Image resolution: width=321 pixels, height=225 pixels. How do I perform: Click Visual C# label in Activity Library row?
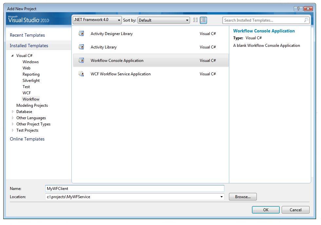(x=208, y=47)
